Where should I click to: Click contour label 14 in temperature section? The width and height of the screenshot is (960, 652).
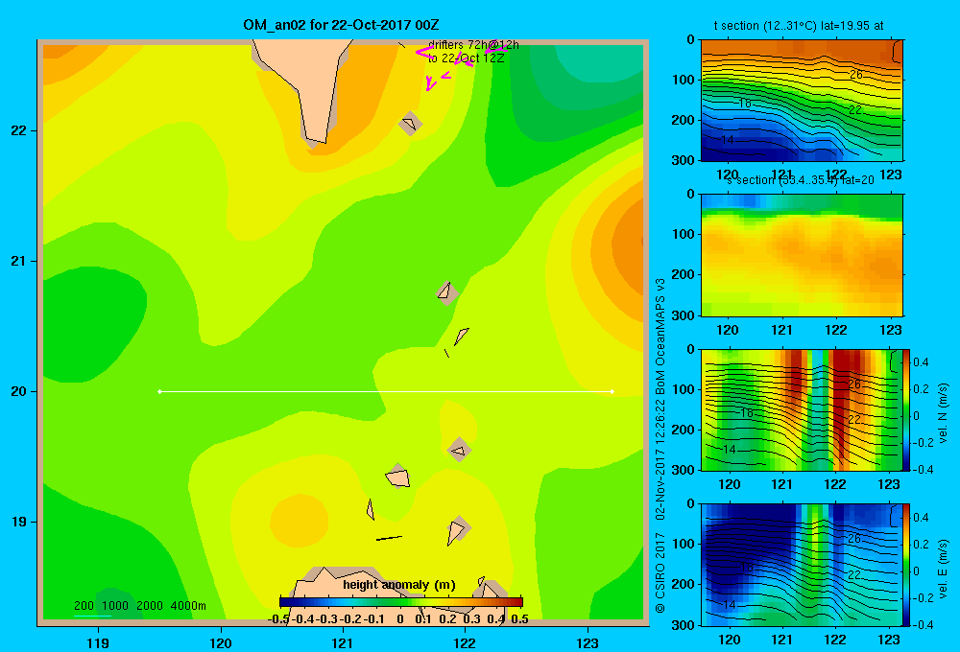[x=727, y=140]
